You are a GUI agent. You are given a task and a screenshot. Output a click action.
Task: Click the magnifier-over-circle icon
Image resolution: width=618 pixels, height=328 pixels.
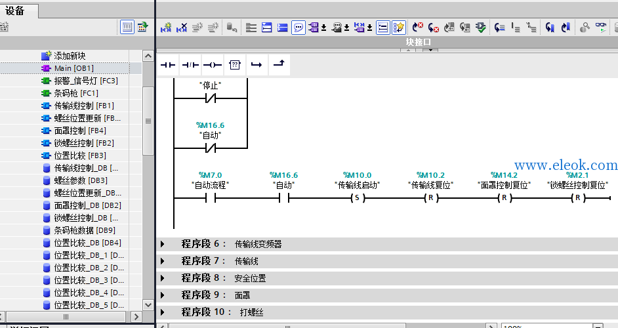585,27
